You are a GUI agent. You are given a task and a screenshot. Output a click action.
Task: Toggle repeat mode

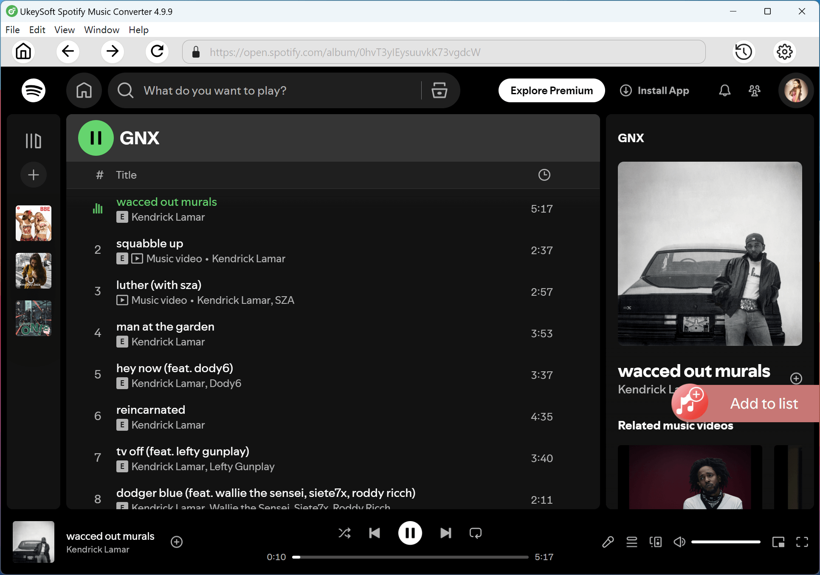point(475,533)
